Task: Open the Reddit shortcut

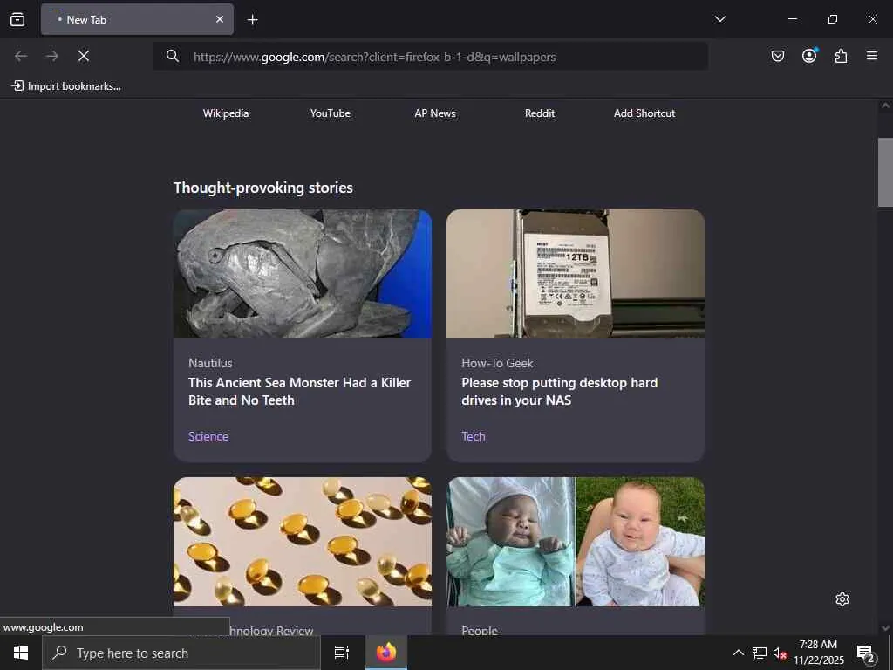Action: coord(540,113)
